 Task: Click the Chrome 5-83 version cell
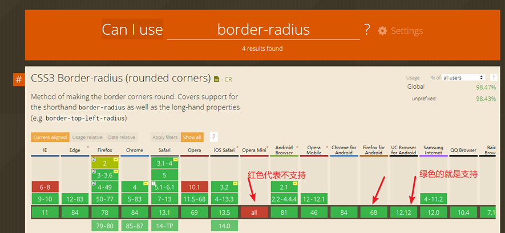click(x=135, y=199)
